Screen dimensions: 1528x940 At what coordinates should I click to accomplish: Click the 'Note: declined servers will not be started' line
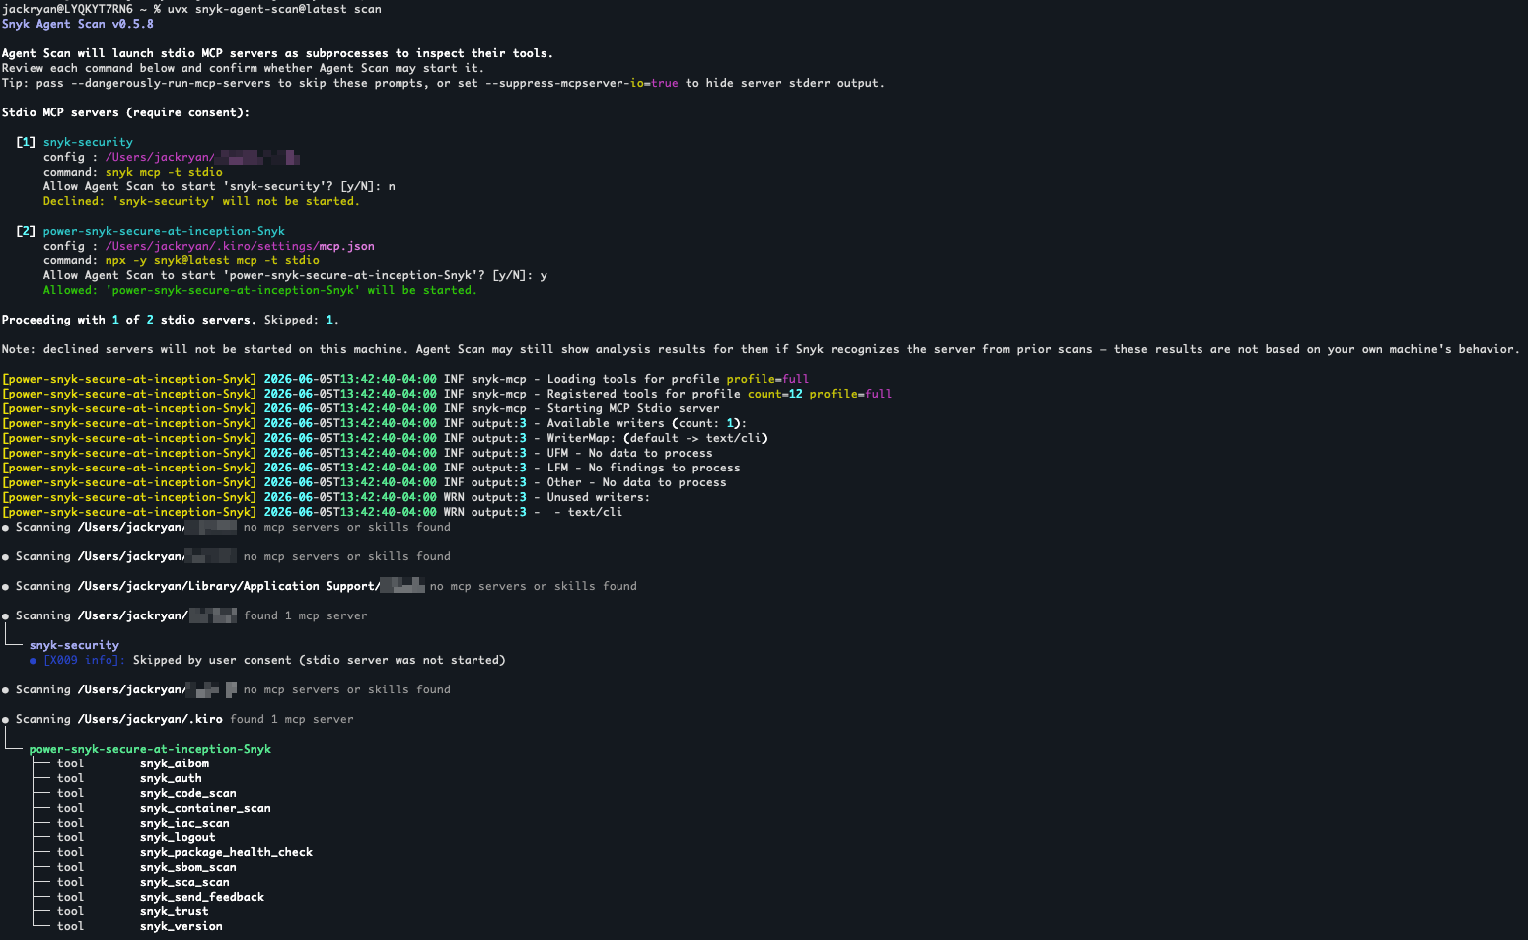click(761, 349)
